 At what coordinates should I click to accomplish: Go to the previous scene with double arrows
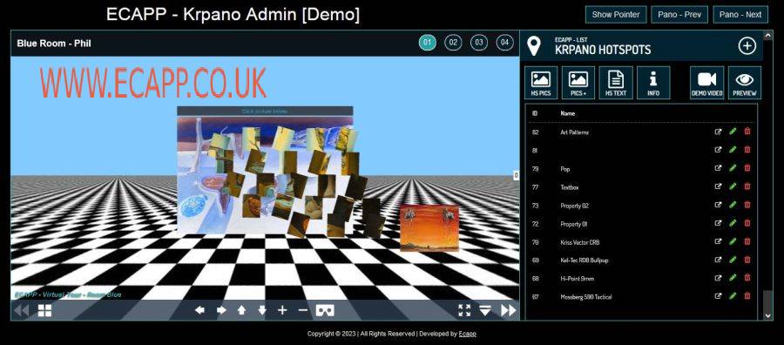click(x=21, y=310)
